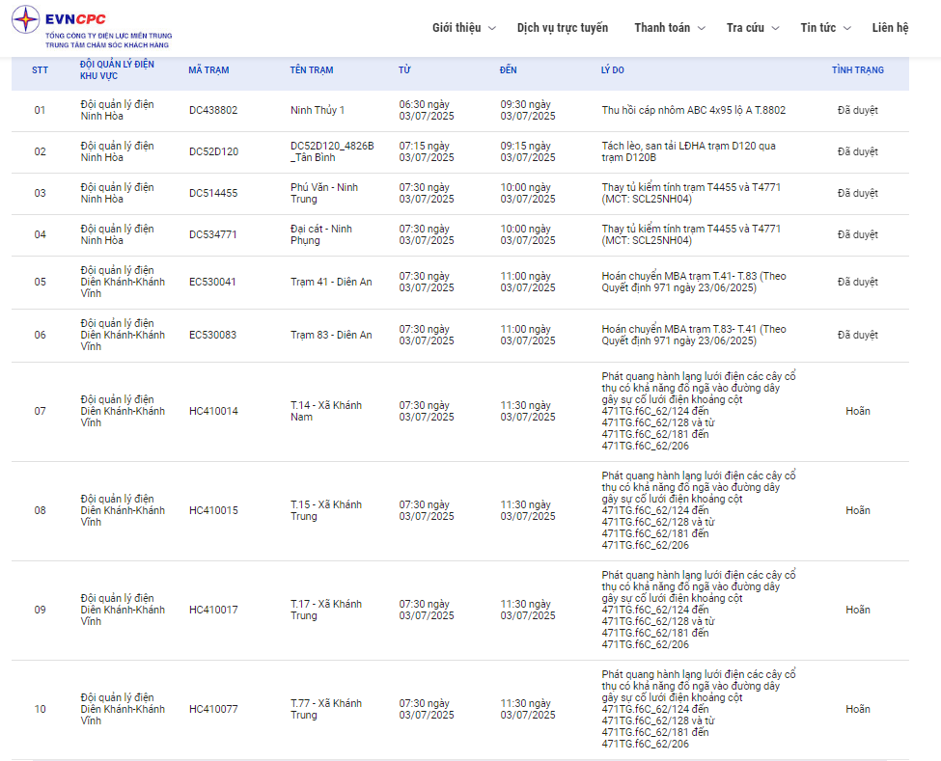Screen dimensions: 941x761
Task: Expand the Thanh toán dropdown menu
Action: click(x=669, y=28)
